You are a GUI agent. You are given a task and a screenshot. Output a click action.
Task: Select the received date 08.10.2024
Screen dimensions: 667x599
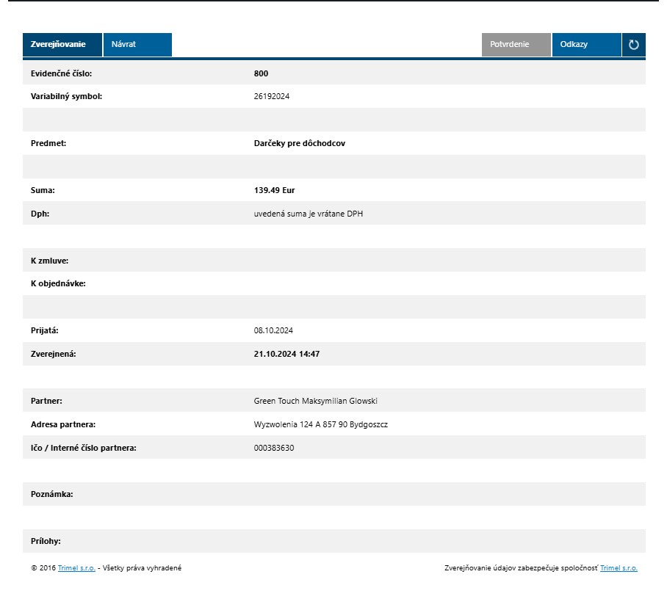pos(273,330)
